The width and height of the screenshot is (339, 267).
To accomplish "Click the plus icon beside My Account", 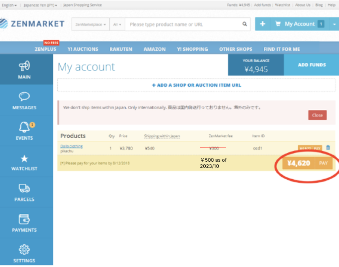I will 263,24.
